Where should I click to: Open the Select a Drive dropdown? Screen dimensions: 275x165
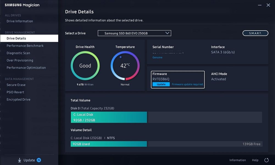click(134, 33)
